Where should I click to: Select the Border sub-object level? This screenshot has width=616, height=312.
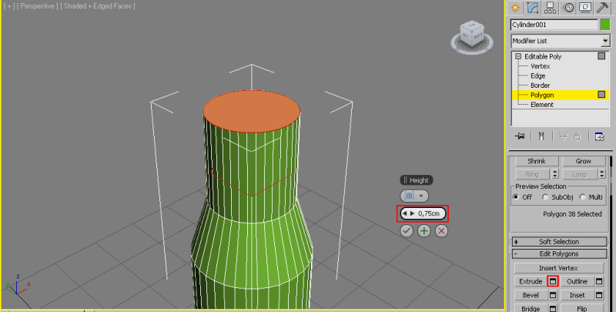(541, 86)
